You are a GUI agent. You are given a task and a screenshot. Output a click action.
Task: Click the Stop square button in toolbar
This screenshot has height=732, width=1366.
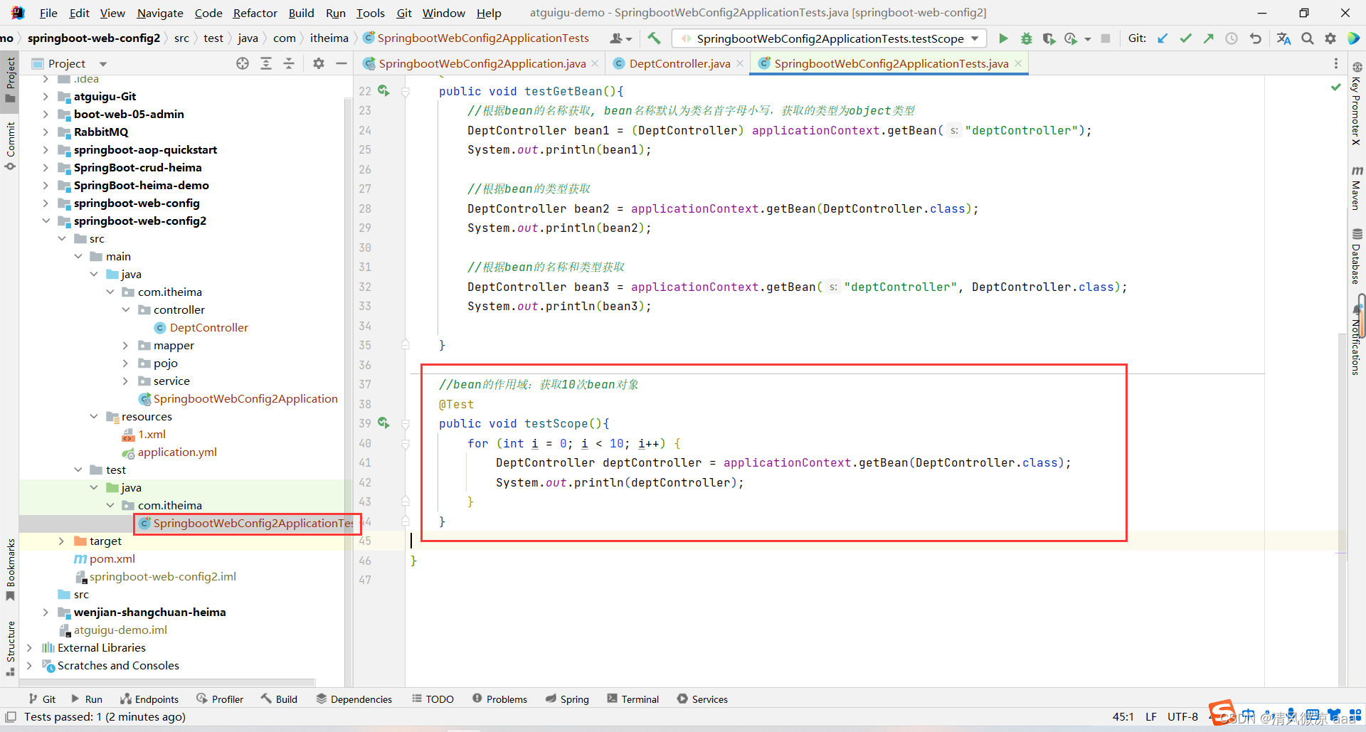click(x=1106, y=38)
